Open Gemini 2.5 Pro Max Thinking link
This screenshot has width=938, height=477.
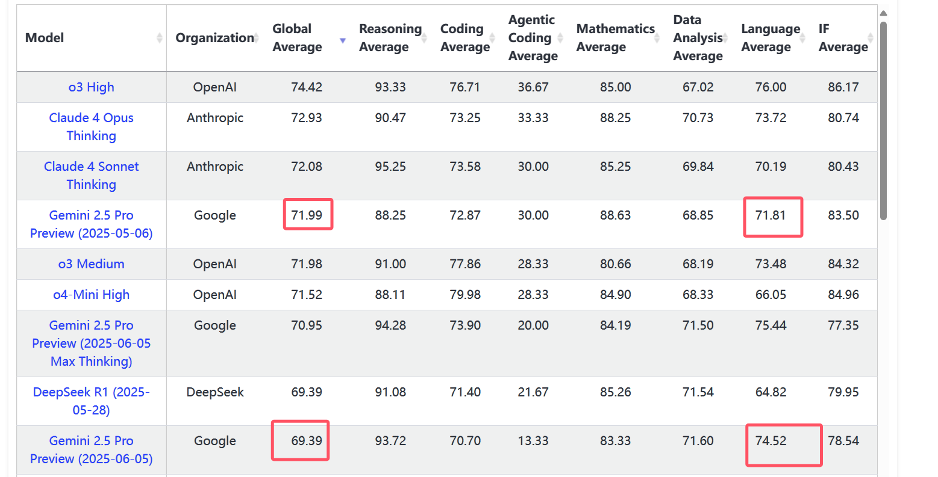coord(92,343)
